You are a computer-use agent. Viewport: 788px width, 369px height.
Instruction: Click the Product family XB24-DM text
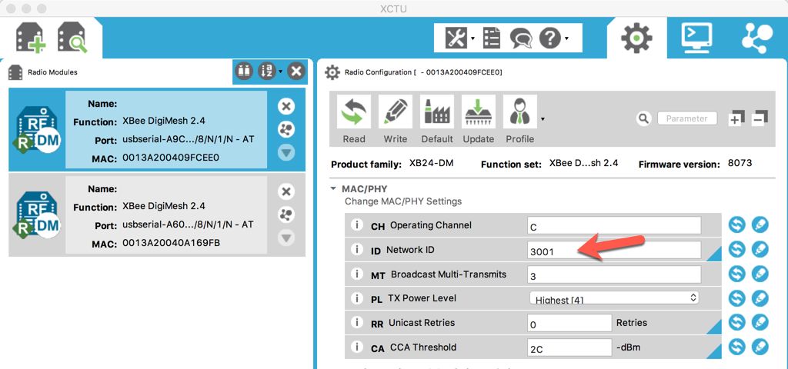point(432,163)
